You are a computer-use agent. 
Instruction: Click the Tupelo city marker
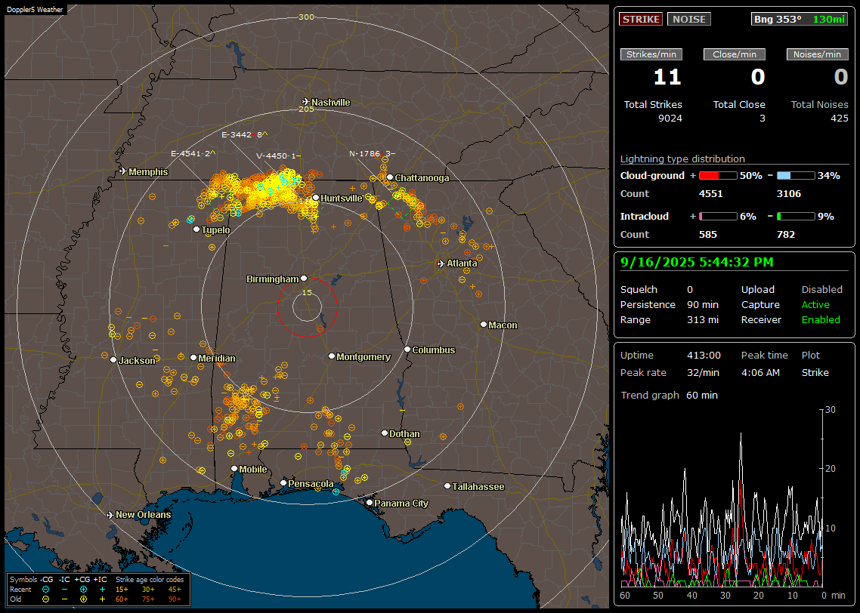coord(196,229)
